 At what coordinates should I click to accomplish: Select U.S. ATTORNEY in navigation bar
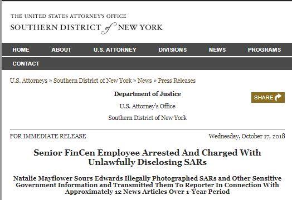115,50
